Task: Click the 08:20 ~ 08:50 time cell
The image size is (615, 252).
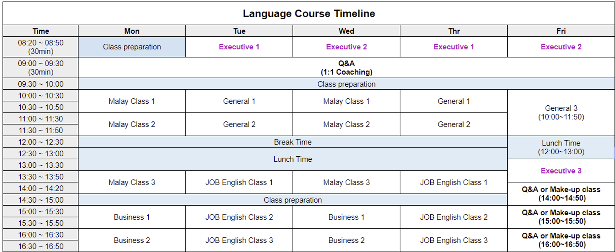Action: tap(41, 47)
